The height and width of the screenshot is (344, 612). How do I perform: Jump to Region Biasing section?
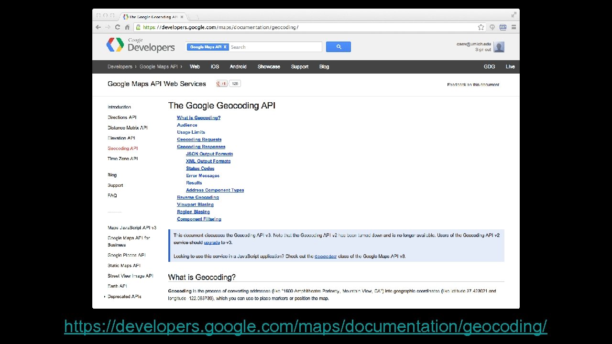(x=193, y=212)
